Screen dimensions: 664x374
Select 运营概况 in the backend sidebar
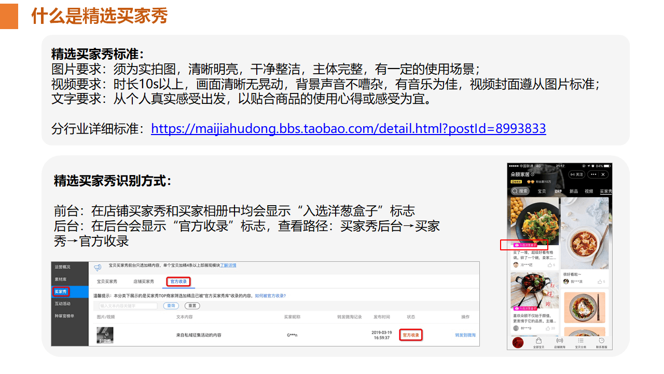pos(62,267)
